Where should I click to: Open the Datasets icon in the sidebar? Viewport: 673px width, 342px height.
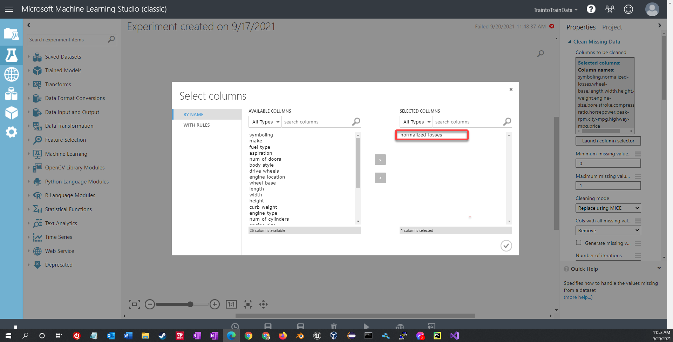point(12,94)
